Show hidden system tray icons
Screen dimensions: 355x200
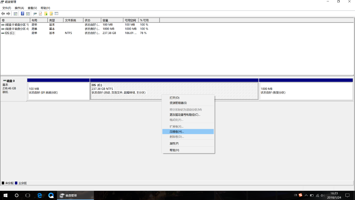(x=306, y=195)
